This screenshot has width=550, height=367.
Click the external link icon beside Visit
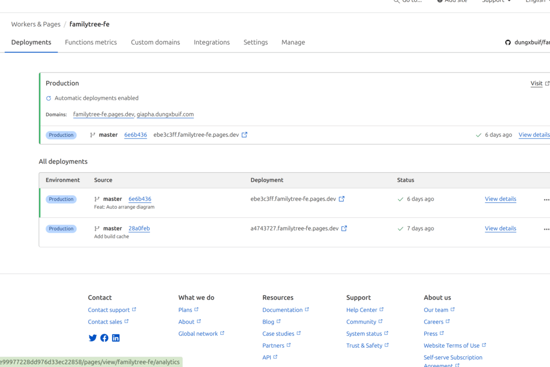point(547,83)
